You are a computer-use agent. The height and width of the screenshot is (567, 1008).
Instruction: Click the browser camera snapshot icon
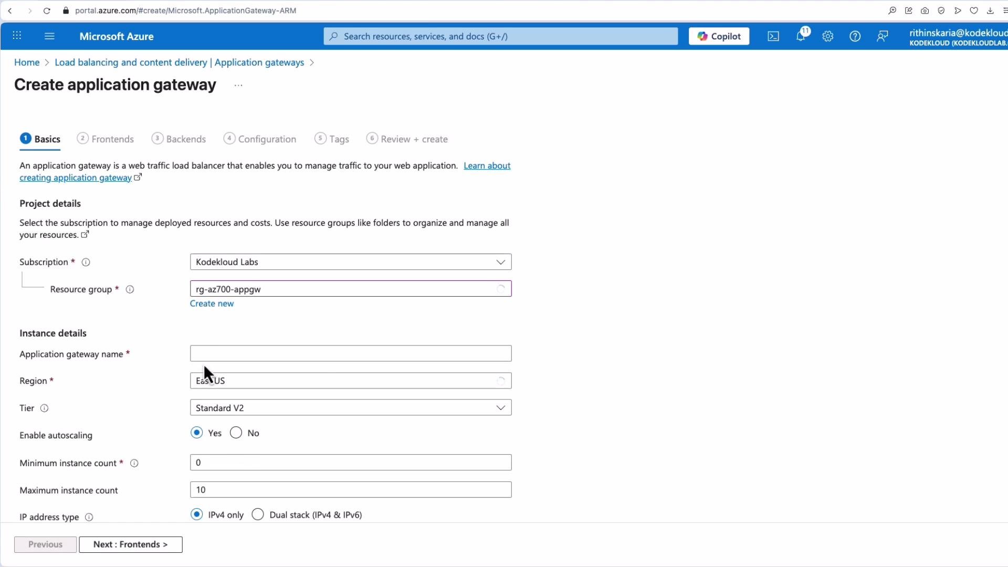pos(925,10)
